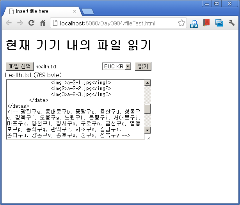The image size is (240, 205).
Task: Open the wrench settings menu
Action: [231, 23]
